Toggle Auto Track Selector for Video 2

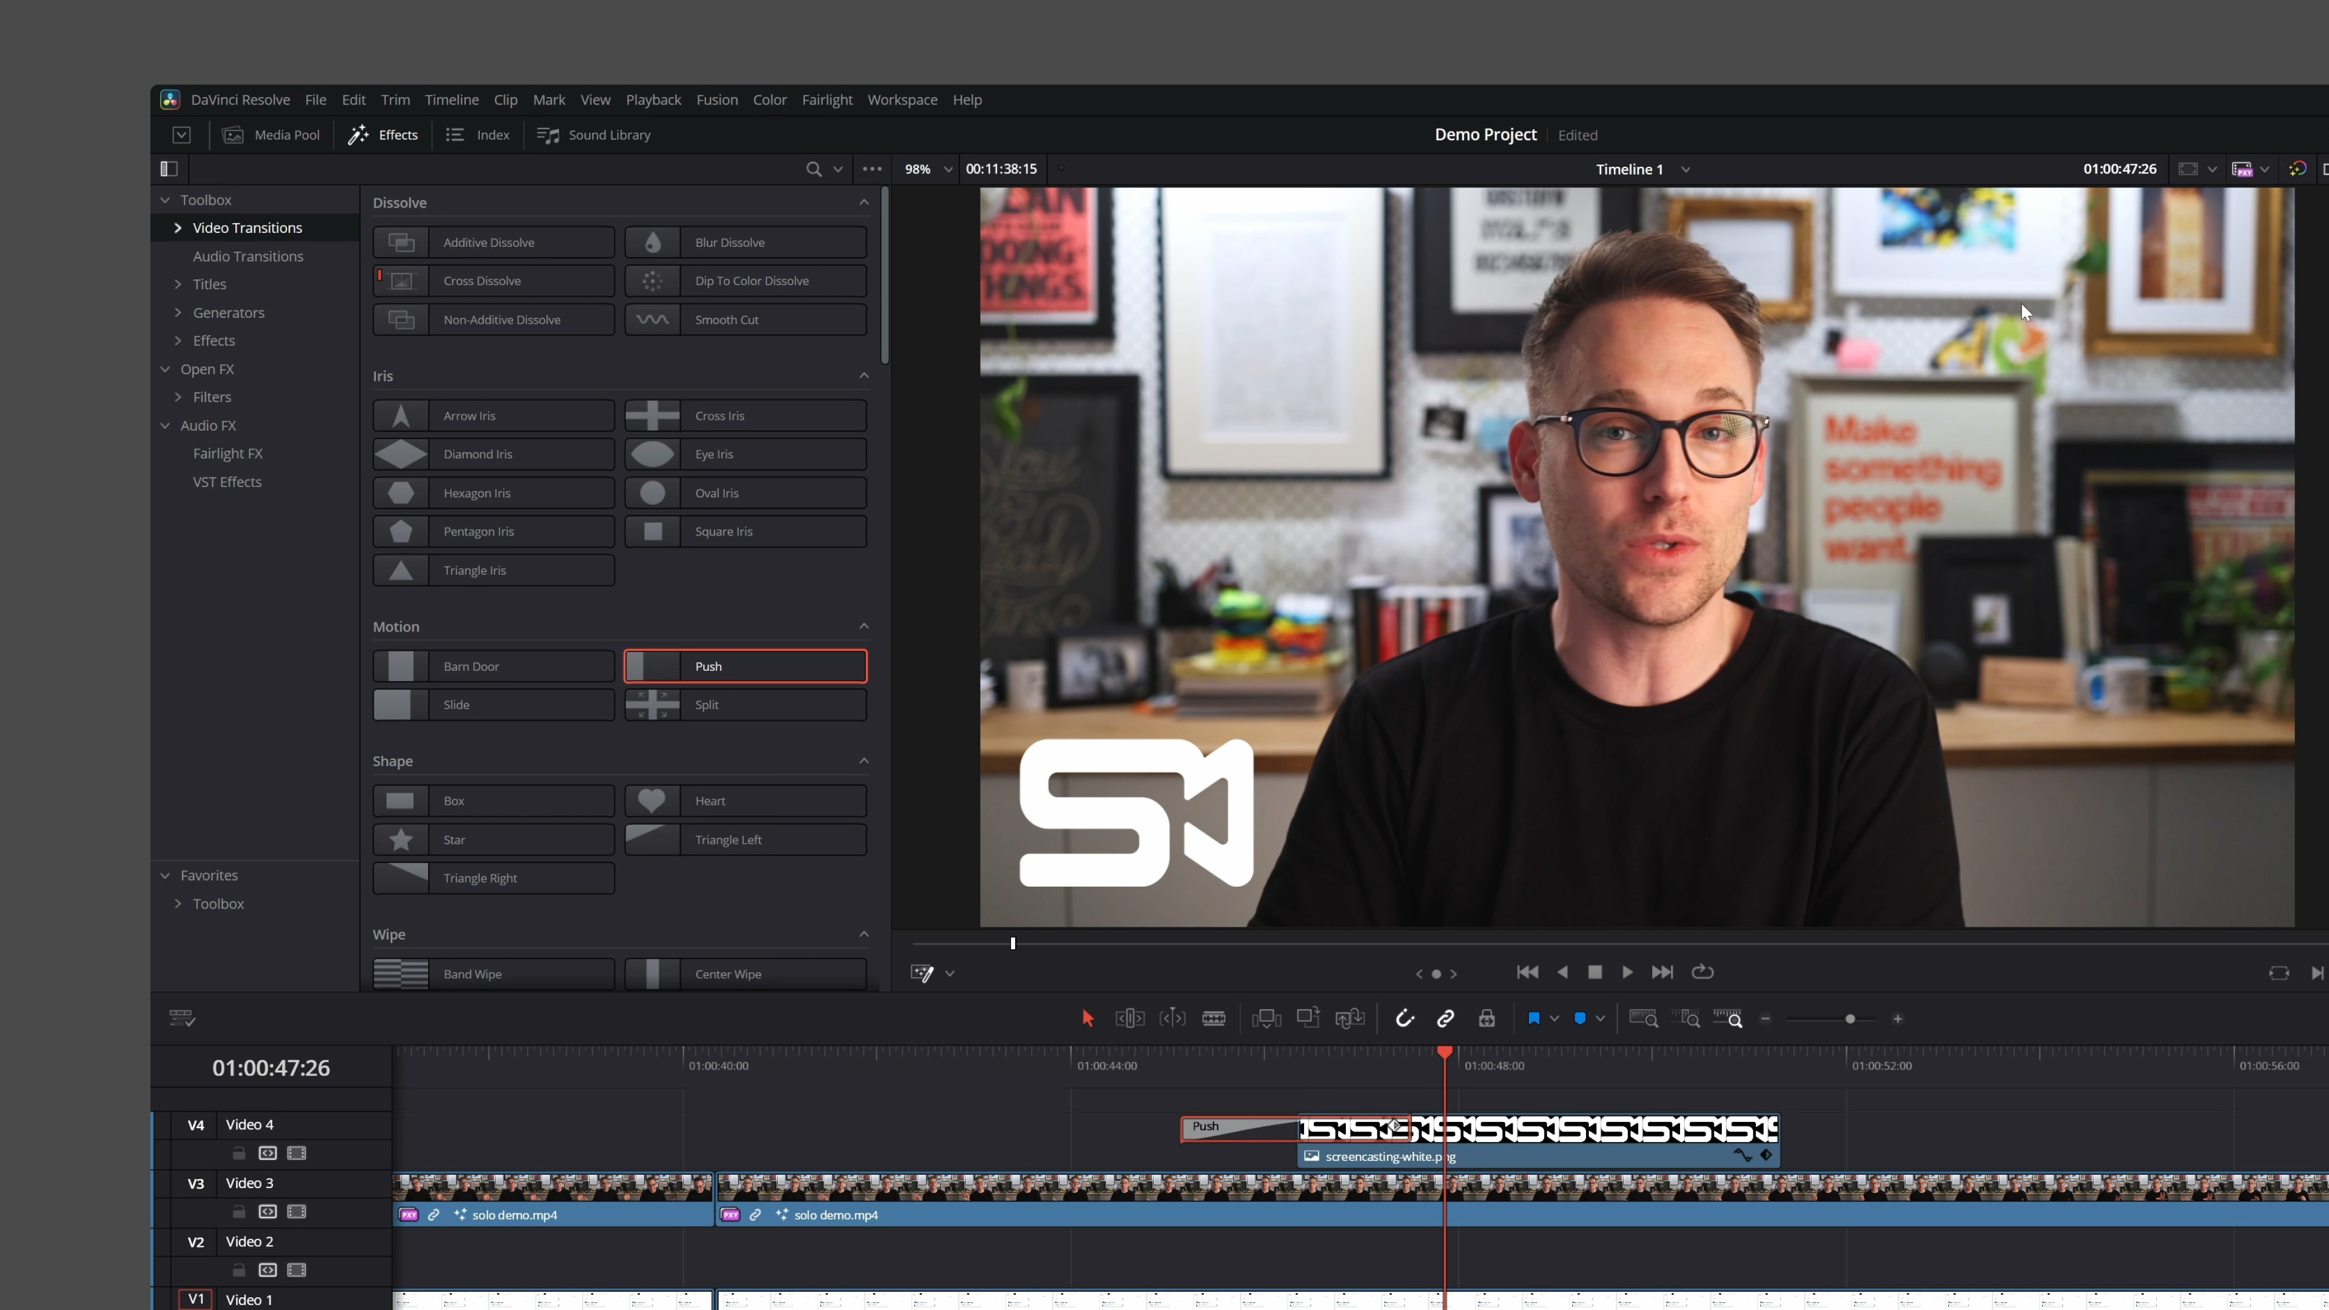point(267,1269)
